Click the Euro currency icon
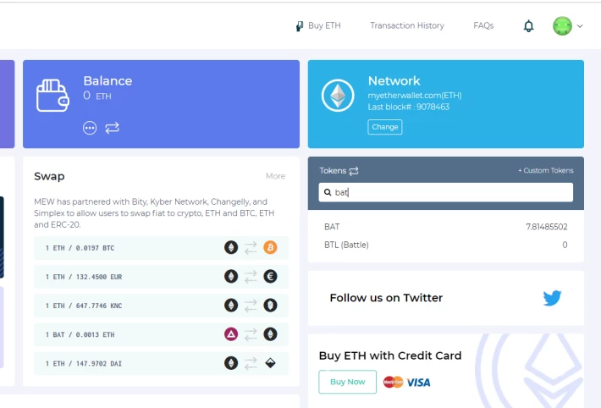This screenshot has height=408, width=601. click(x=270, y=276)
